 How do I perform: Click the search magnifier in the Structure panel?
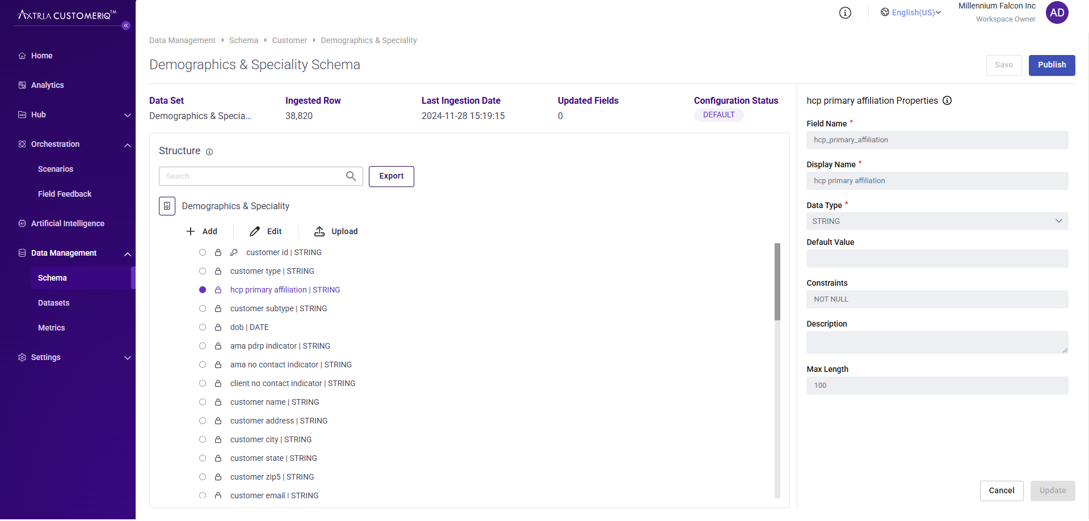click(x=350, y=176)
